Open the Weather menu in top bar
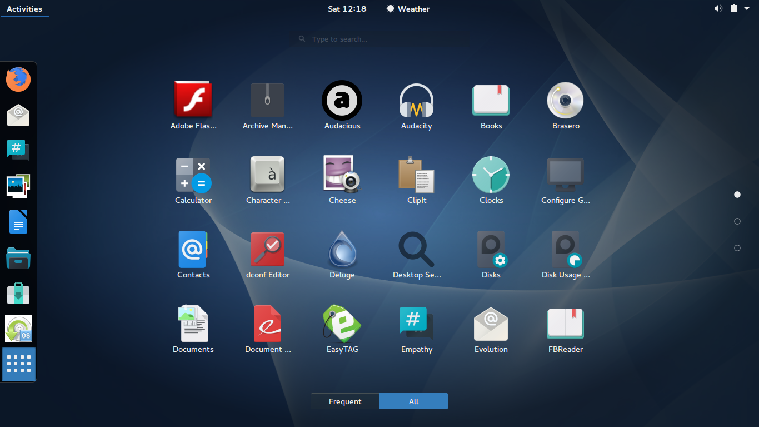 click(x=408, y=9)
